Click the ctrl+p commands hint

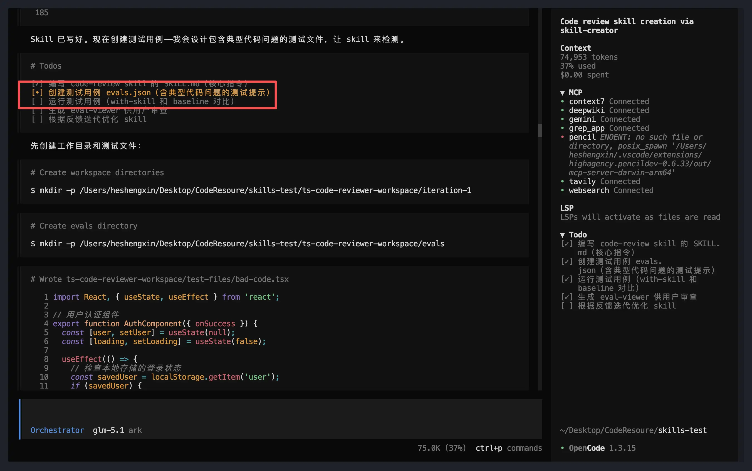[508, 448]
